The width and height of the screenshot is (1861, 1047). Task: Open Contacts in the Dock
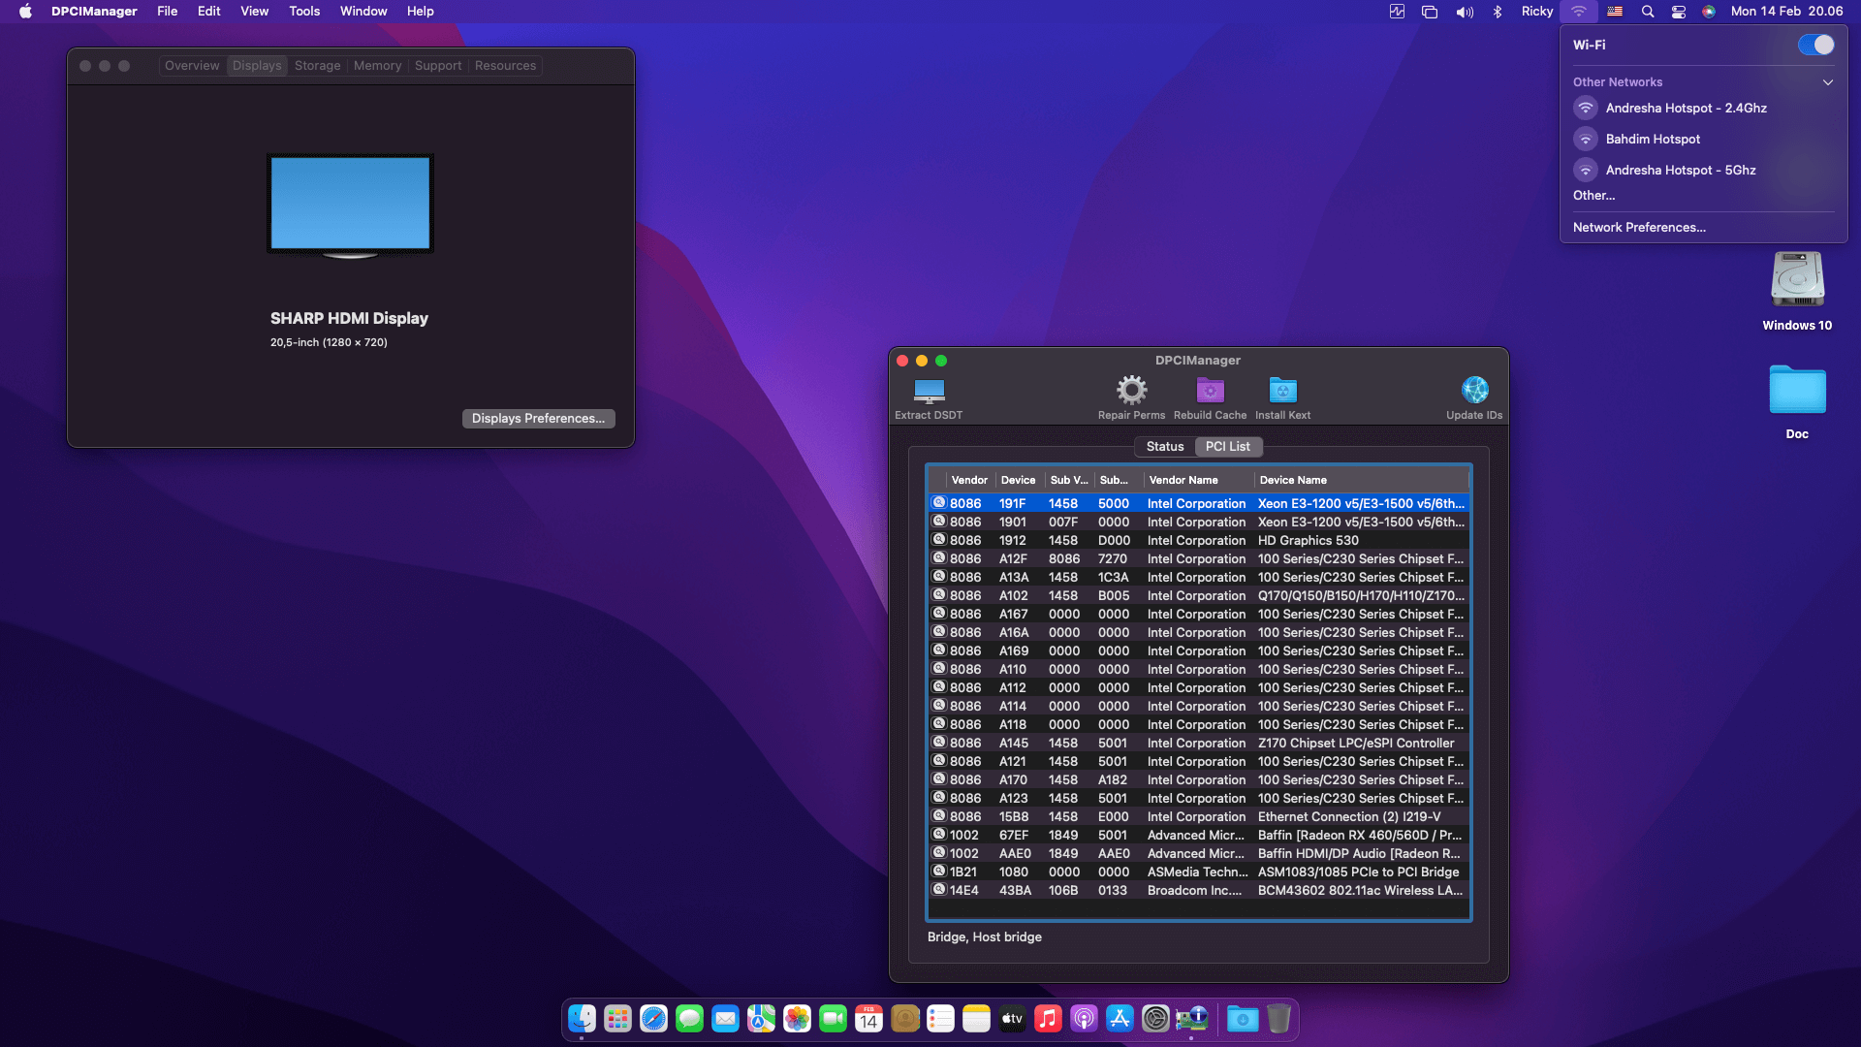point(904,1018)
